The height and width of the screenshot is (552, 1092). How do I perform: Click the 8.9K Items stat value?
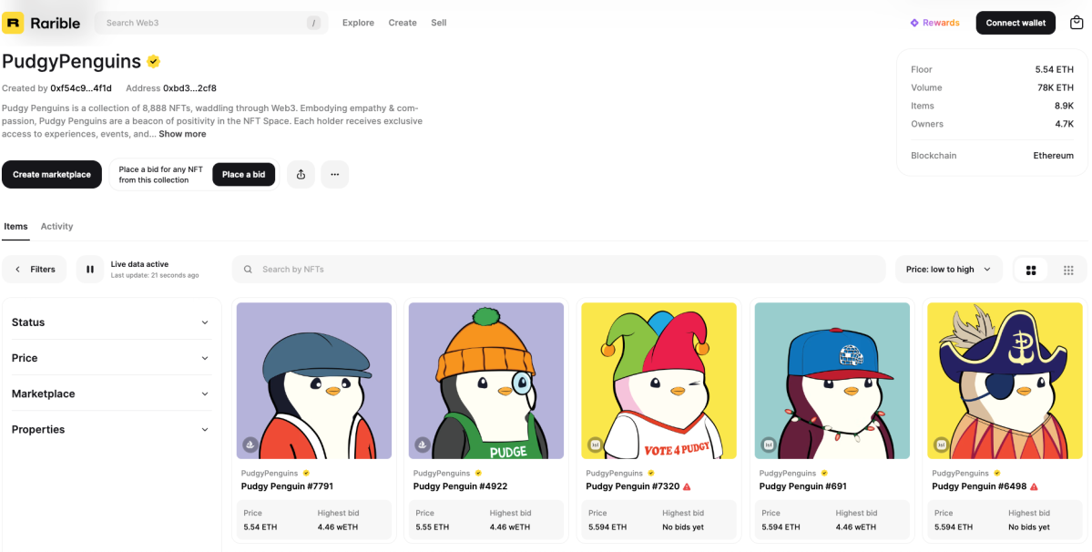[x=1064, y=106]
